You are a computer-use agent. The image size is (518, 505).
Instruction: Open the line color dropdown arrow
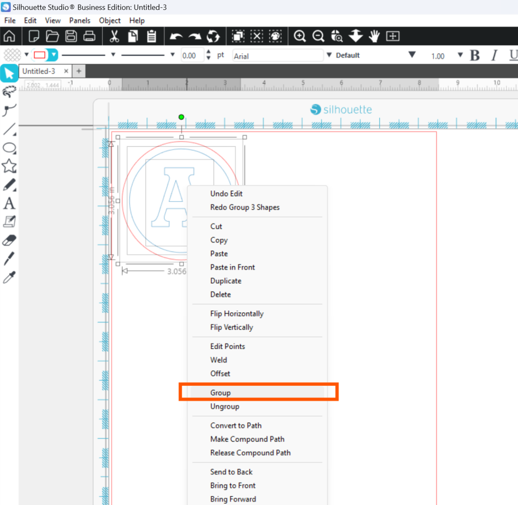(x=54, y=55)
